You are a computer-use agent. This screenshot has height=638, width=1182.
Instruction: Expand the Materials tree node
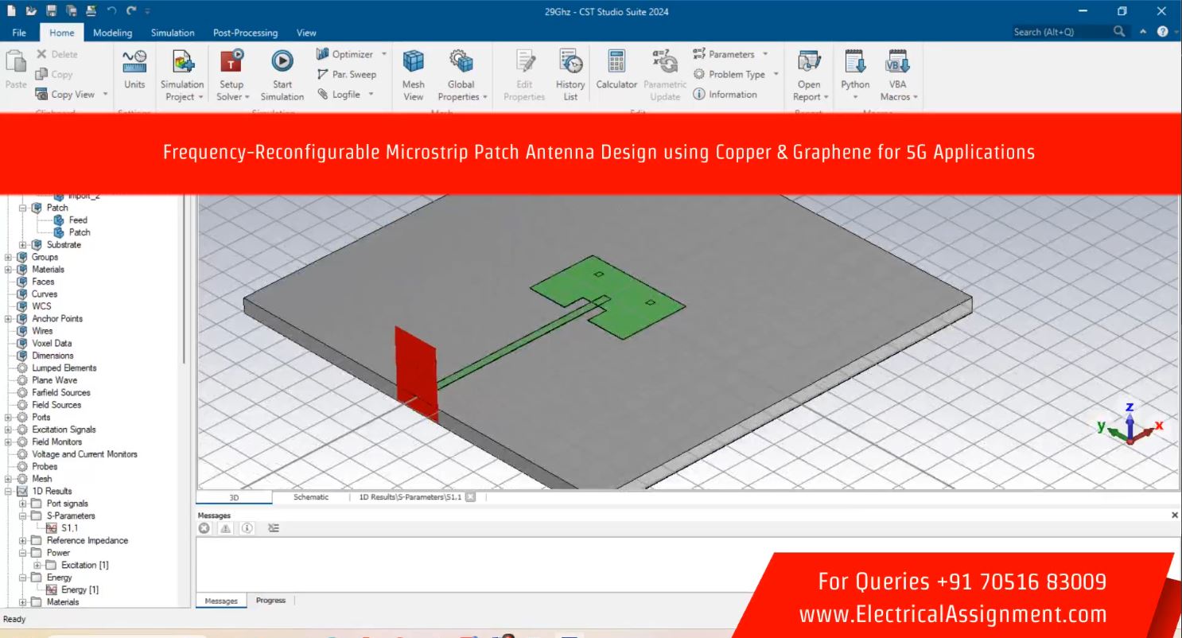pyautogui.click(x=9, y=270)
